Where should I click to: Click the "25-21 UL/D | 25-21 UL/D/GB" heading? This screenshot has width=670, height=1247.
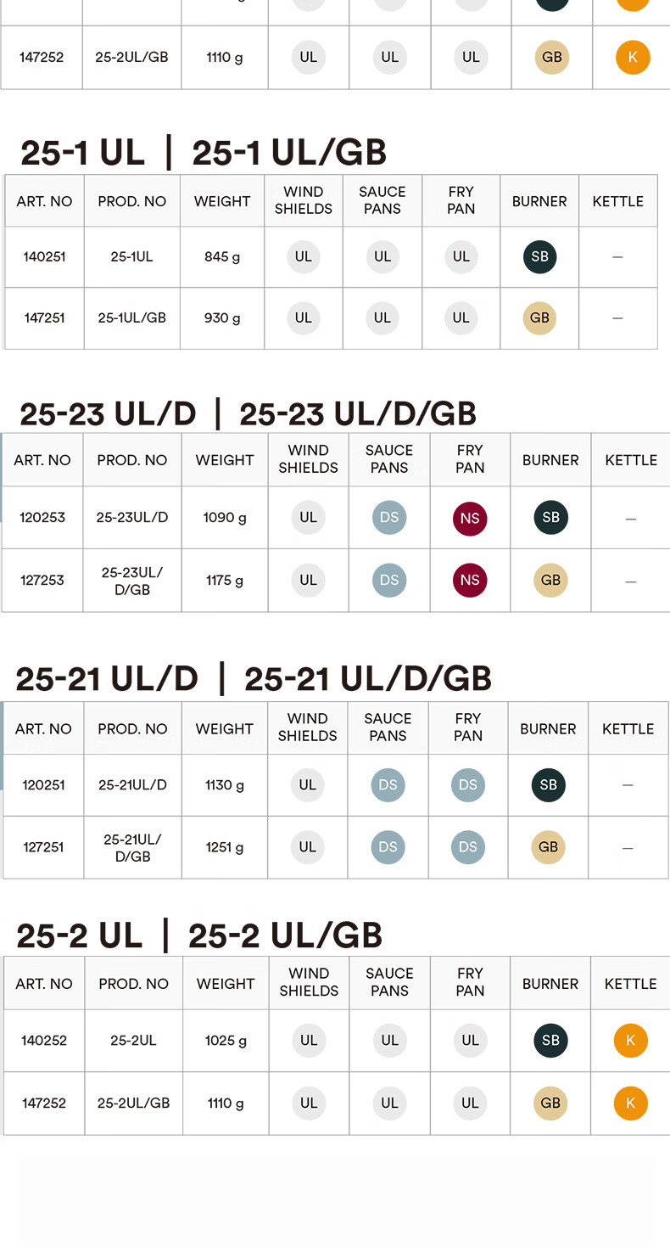pos(254,679)
